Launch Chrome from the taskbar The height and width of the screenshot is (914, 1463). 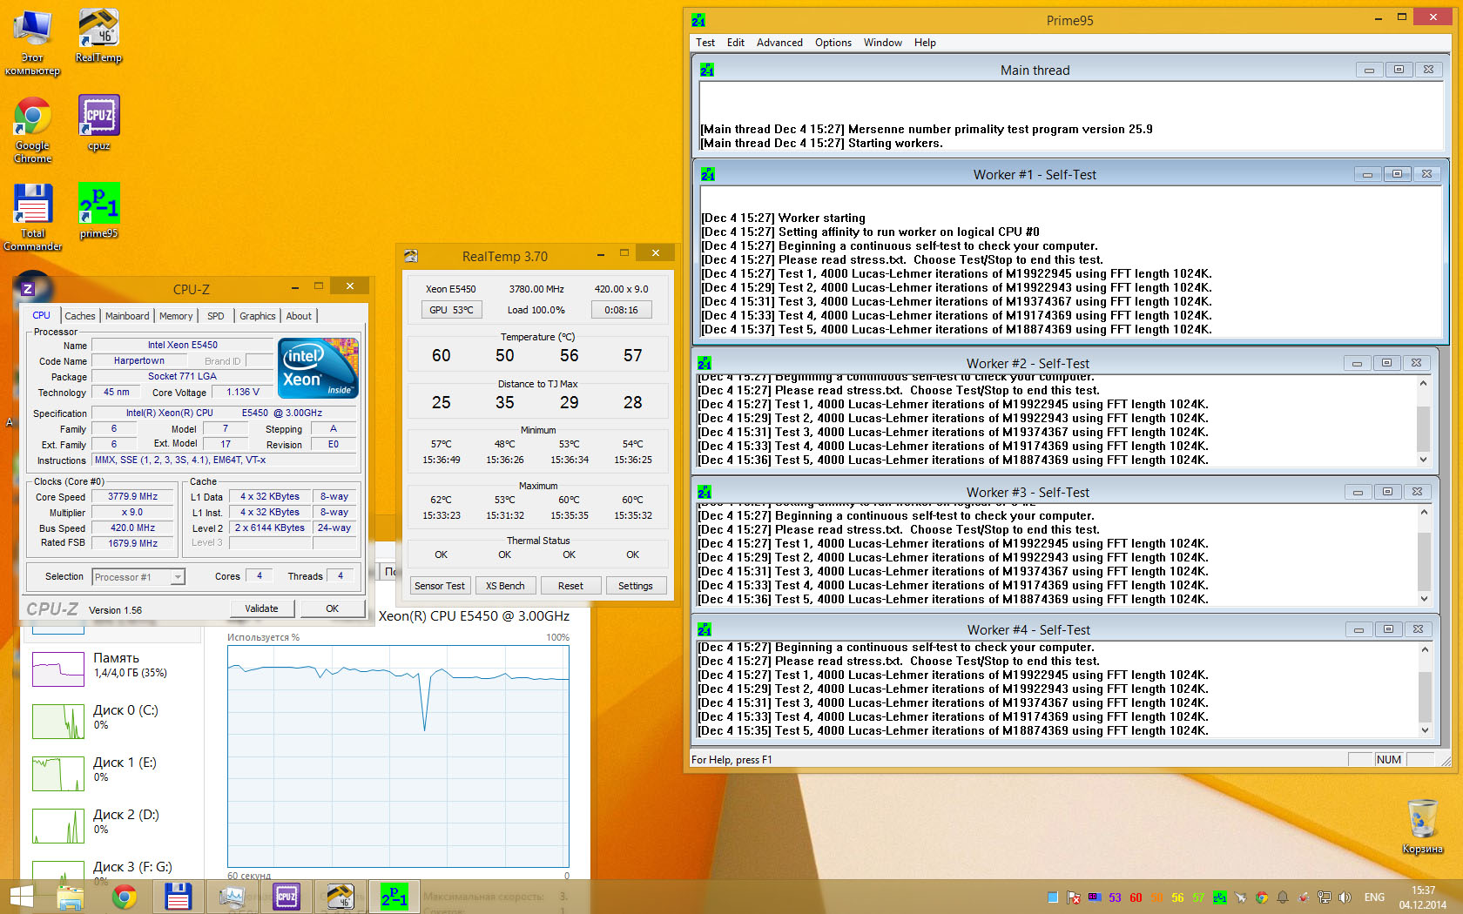pos(125,897)
